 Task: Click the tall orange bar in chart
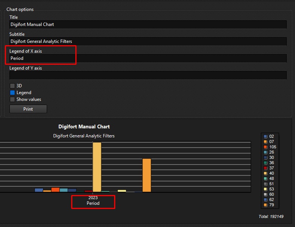(x=147, y=175)
